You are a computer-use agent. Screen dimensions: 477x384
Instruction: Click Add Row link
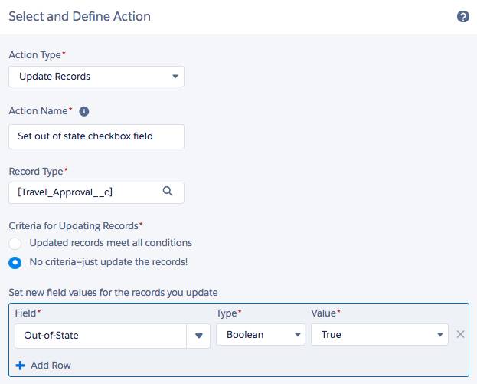51,365
